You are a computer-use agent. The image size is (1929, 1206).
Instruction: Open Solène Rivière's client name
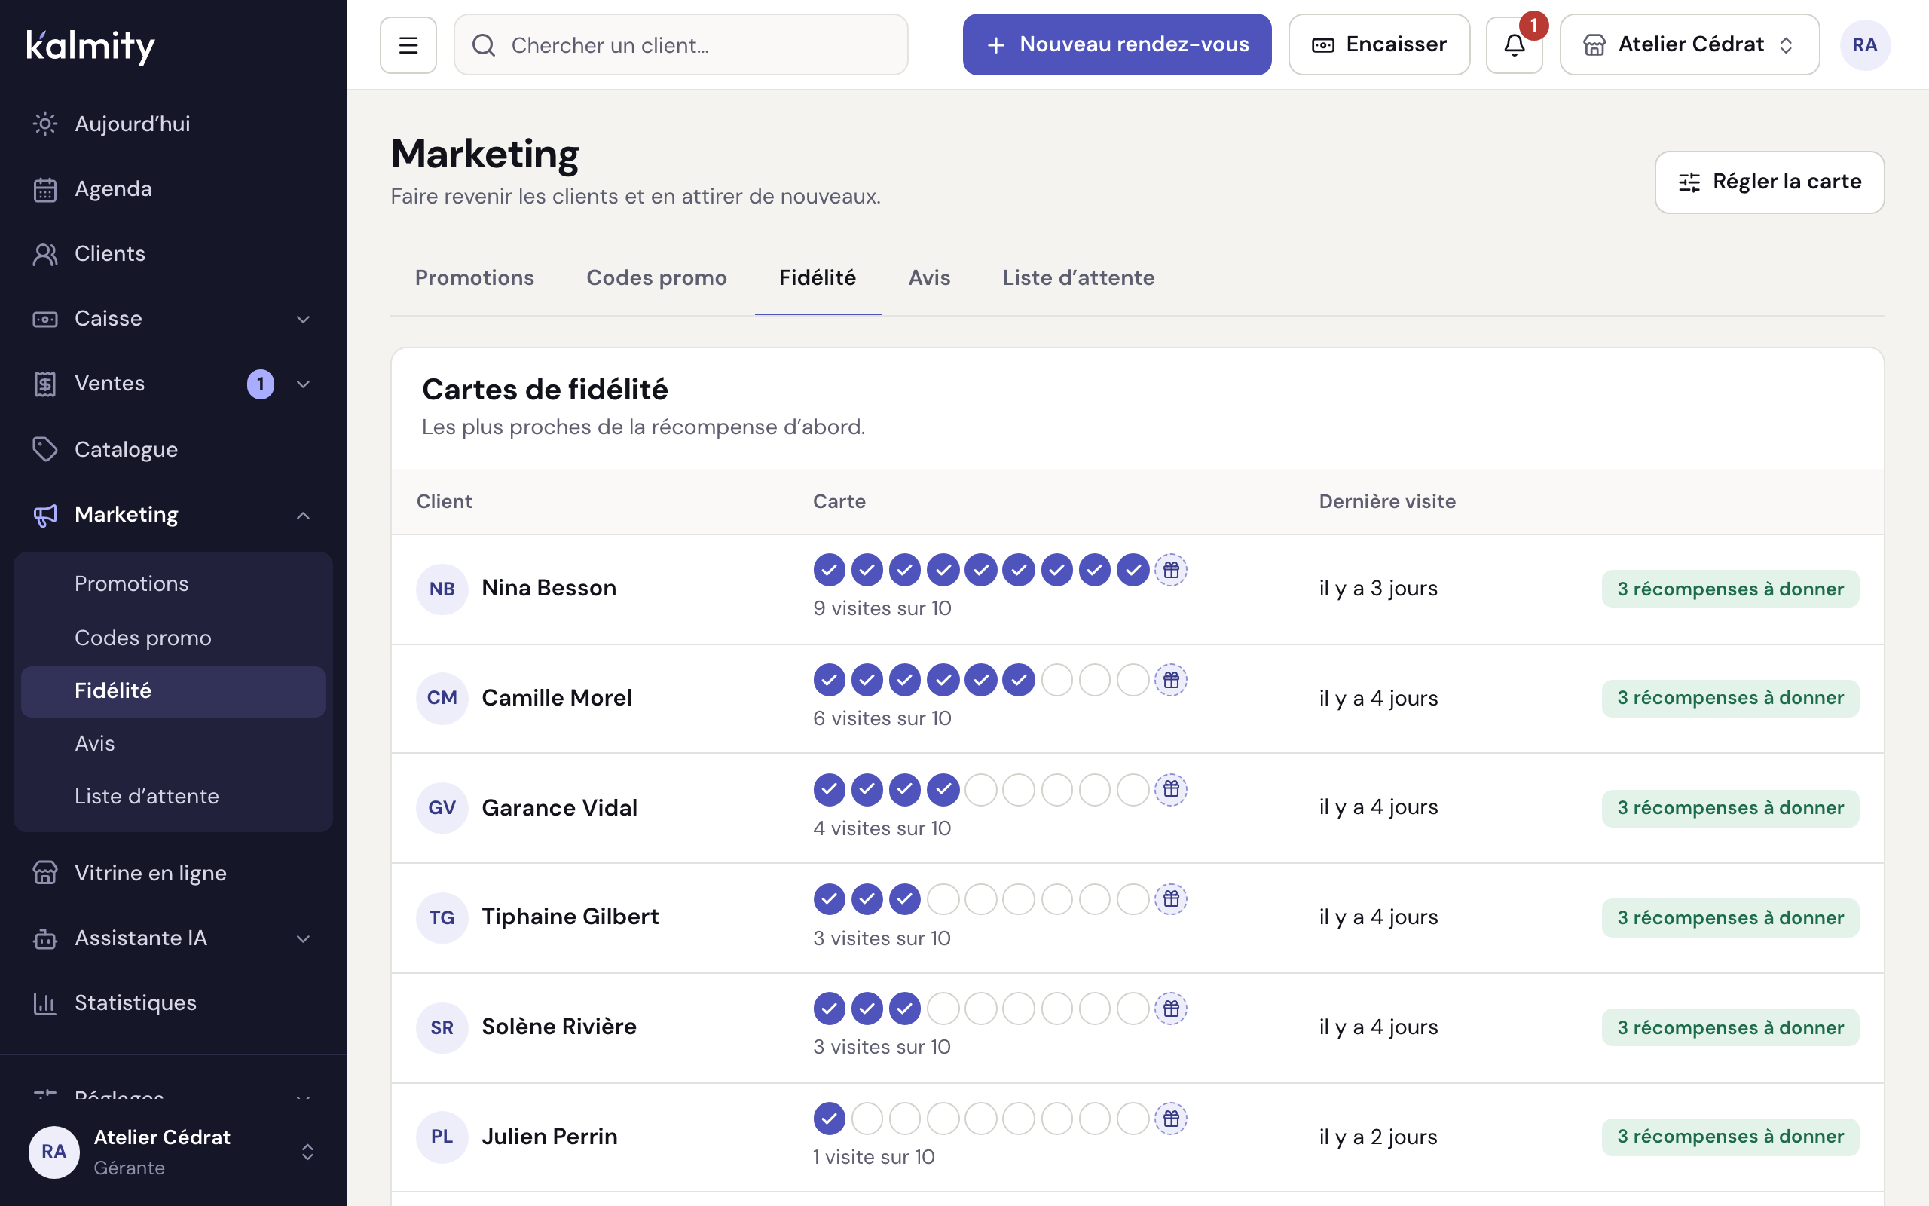pyautogui.click(x=559, y=1027)
